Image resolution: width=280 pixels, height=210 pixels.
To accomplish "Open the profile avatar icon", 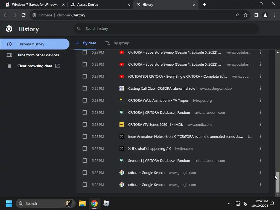I will (x=265, y=15).
